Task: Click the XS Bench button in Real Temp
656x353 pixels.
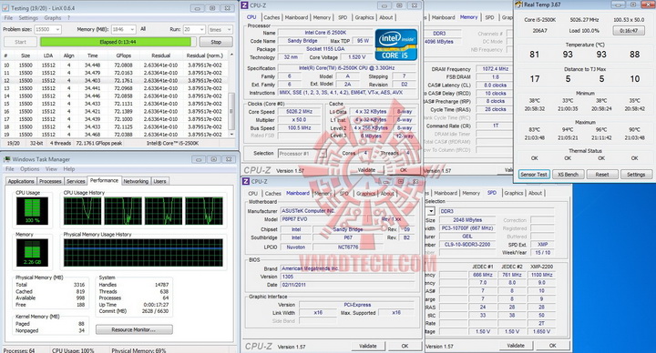Action: (568, 175)
